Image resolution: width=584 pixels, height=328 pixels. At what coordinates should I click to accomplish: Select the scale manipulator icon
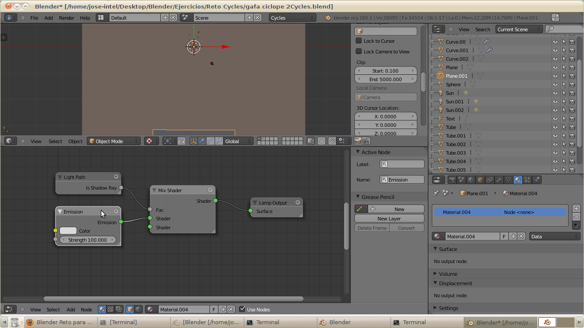point(219,141)
